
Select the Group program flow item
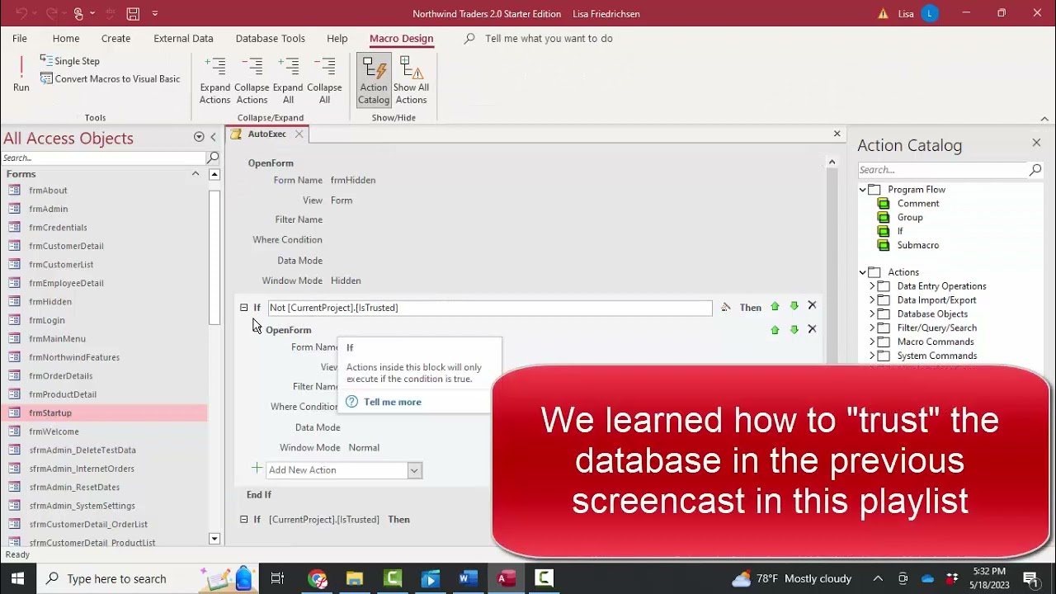click(x=910, y=218)
